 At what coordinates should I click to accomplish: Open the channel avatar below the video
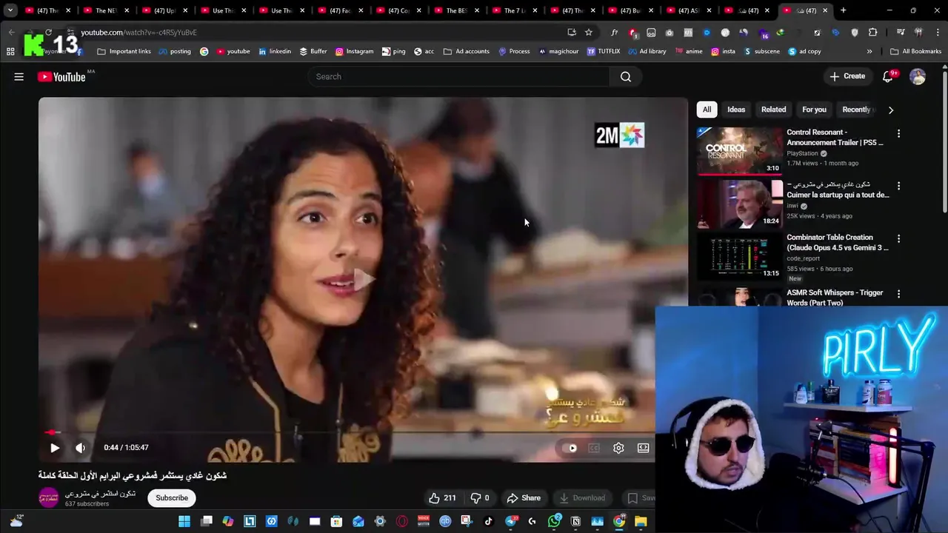click(49, 497)
